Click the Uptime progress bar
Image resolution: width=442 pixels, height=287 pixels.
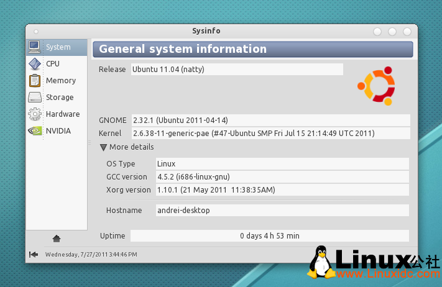tap(269, 235)
